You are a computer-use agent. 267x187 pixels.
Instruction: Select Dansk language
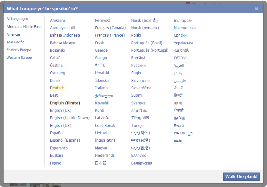[55, 80]
